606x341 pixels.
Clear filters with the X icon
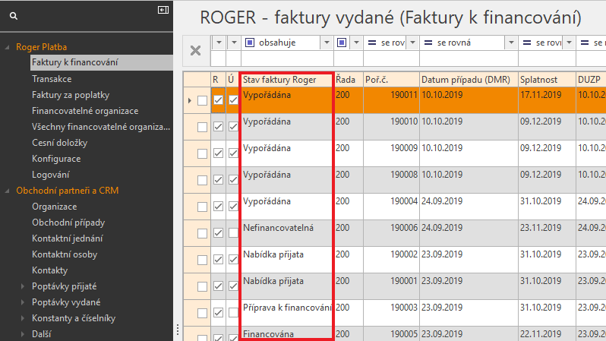pos(196,50)
